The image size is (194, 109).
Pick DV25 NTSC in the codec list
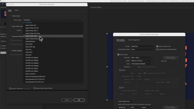53,44
